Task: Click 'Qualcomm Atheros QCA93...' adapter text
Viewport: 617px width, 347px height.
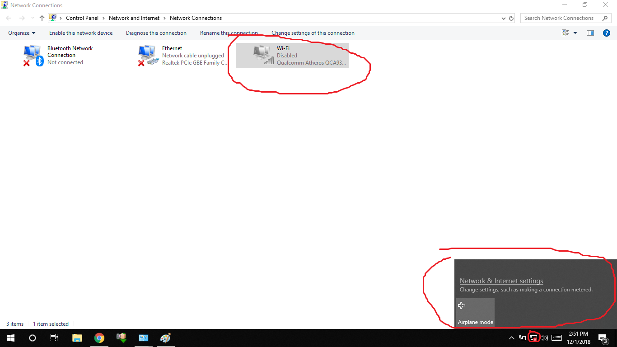Action: [x=311, y=63]
